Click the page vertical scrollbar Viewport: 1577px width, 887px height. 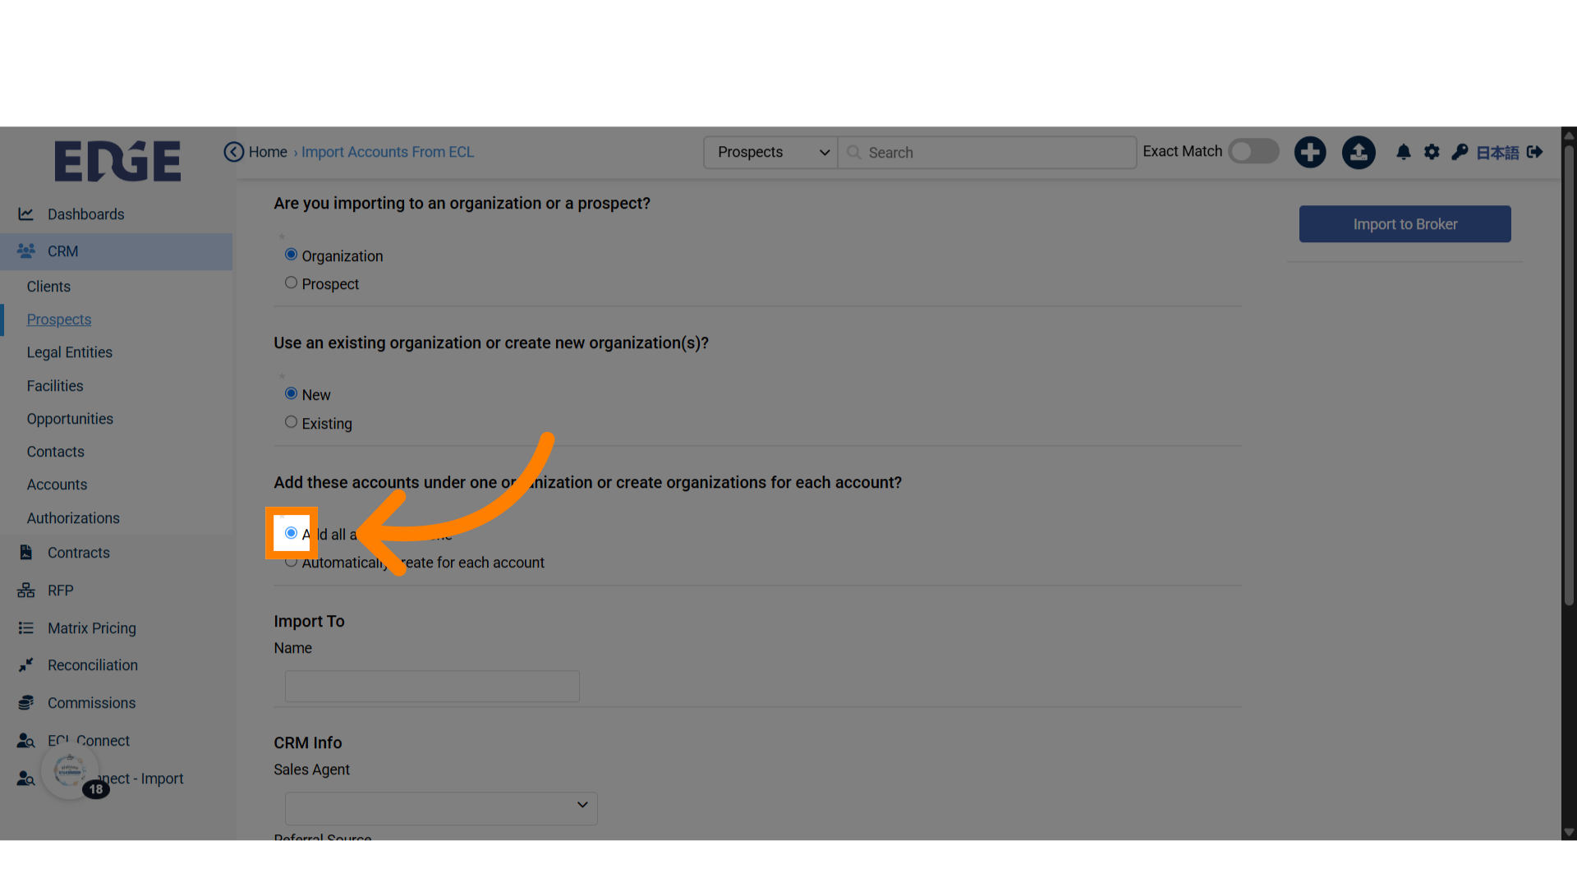click(x=1569, y=375)
